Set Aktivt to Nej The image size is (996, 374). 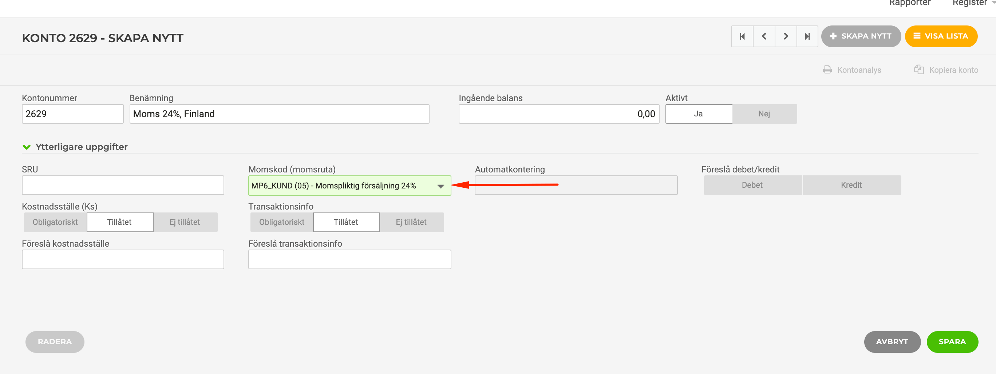tap(764, 114)
